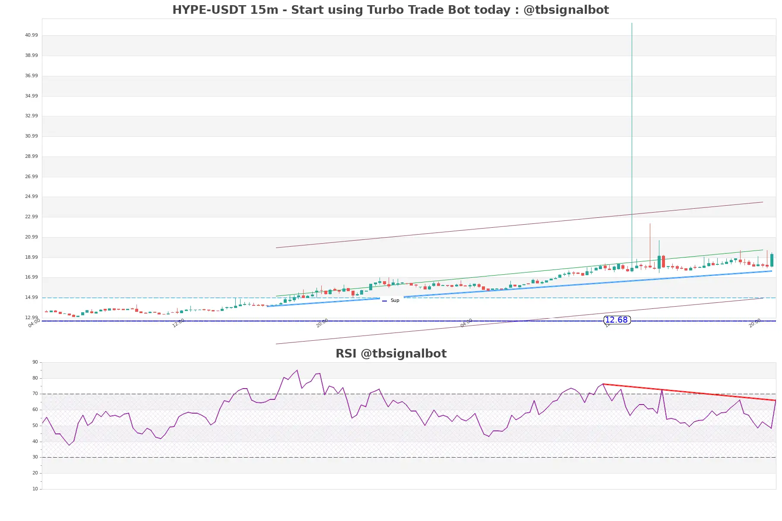Click the upper maroon channel line

pos(519,225)
